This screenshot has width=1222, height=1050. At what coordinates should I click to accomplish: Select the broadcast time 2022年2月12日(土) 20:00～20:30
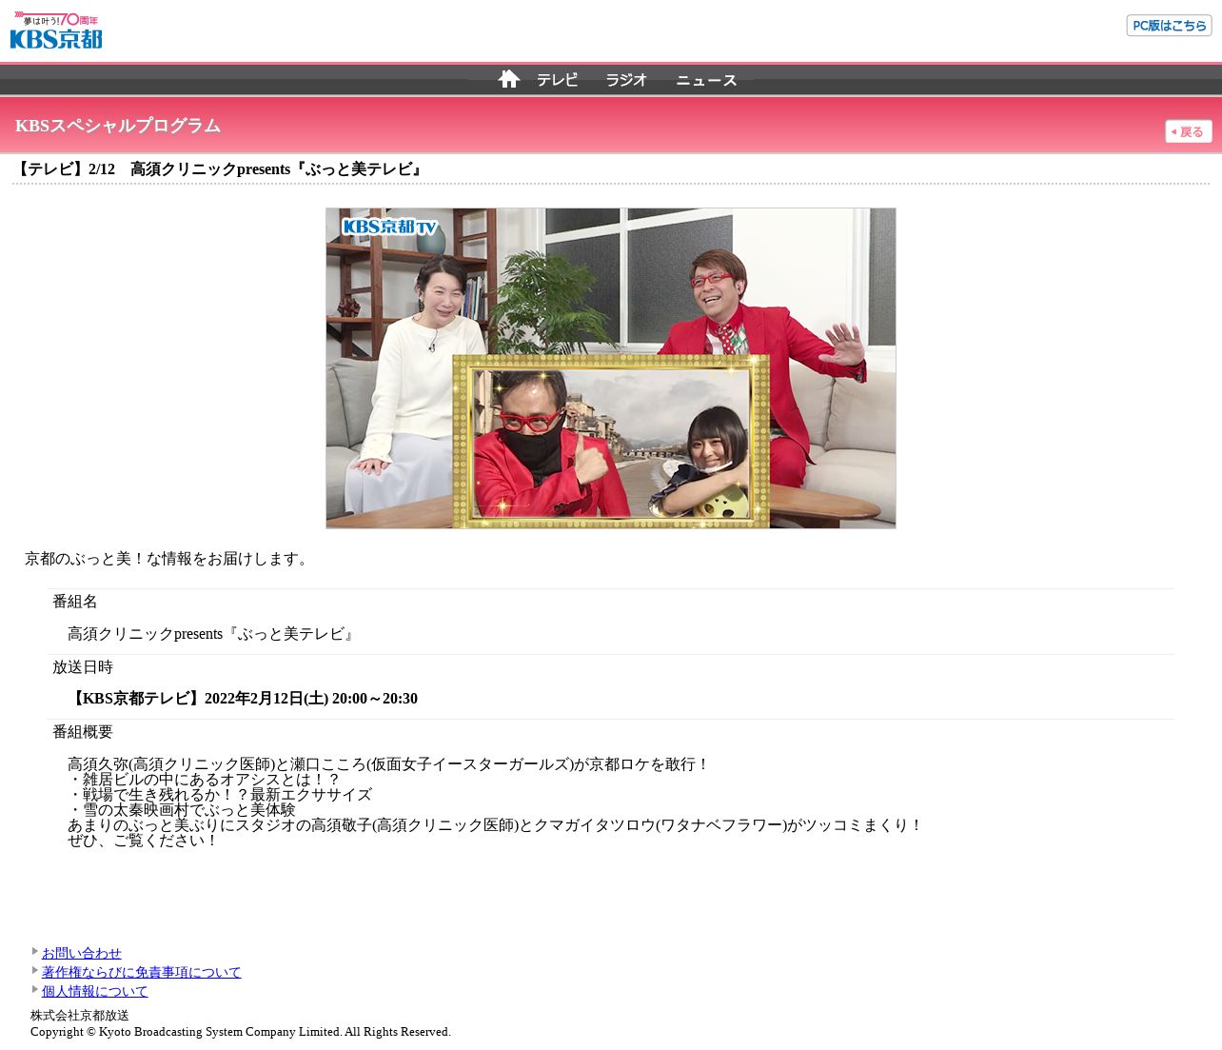311,699
